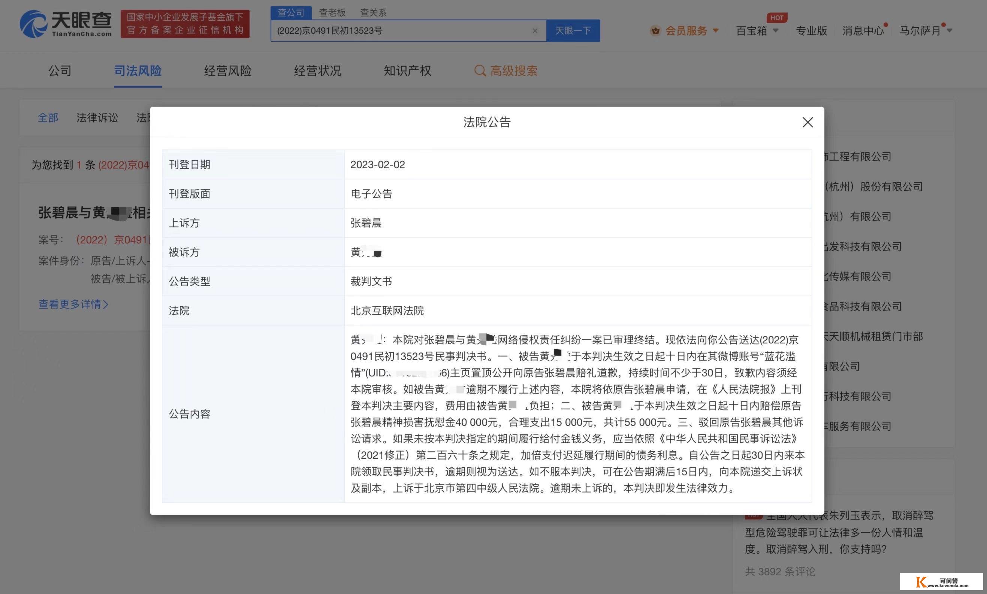This screenshot has height=594, width=987.
Task: Click the 刊登版面 row label
Action: (189, 194)
